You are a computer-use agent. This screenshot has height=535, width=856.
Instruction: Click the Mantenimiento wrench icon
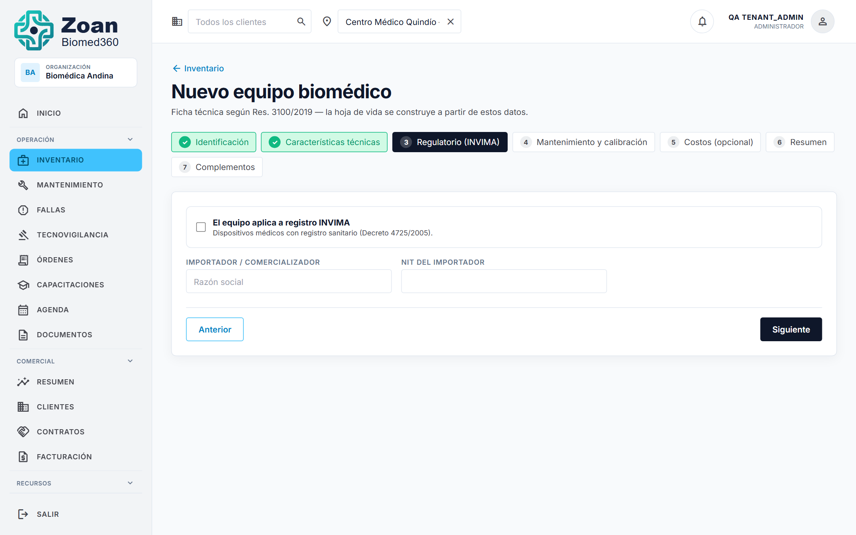click(23, 185)
